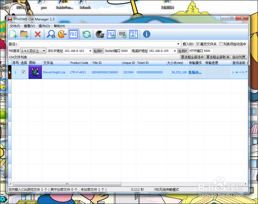Image resolution: width=258 pixels, height=204 pixels.
Task: Click the add folder icon
Action: click(x=24, y=34)
